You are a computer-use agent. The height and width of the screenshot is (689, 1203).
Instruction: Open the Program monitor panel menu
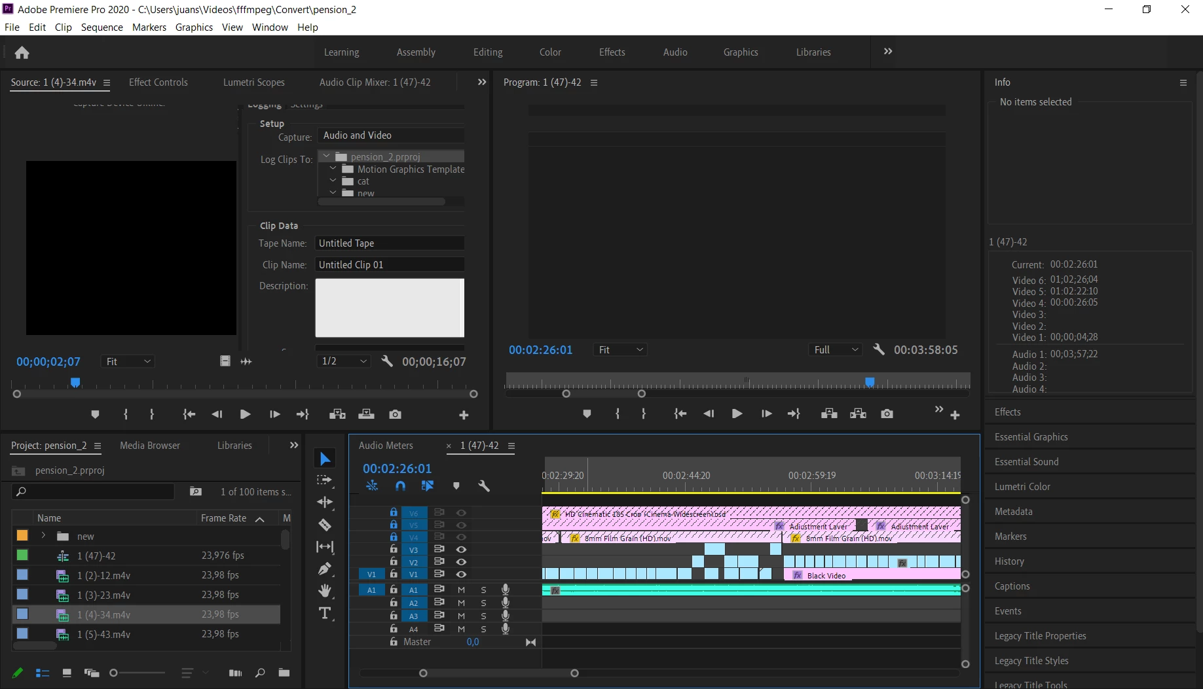(x=594, y=82)
